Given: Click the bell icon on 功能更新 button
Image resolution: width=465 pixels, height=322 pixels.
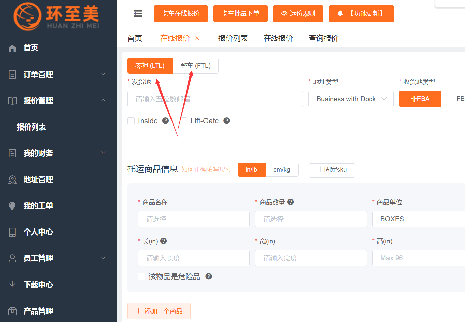Looking at the screenshot, I should [340, 13].
